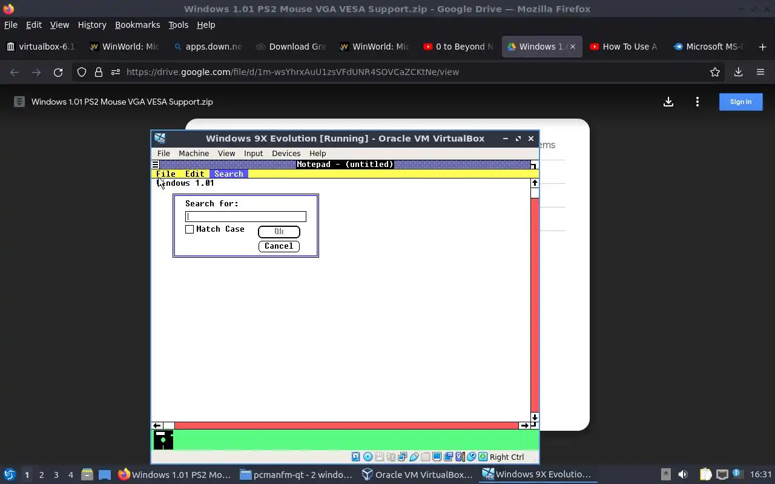The image size is (775, 484).
Task: Open the VirtualBox Machine menu
Action: tap(194, 154)
